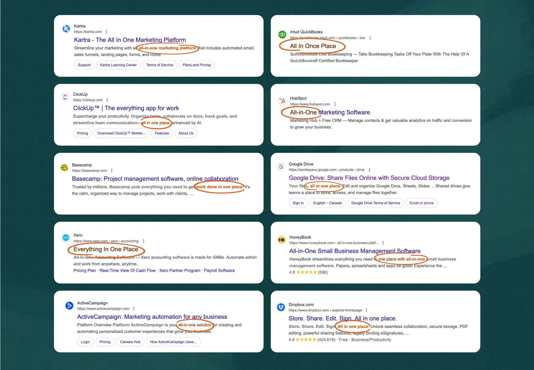The image size is (534, 370).
Task: Click the https://www.hubspot.com URL text
Action: (310, 104)
